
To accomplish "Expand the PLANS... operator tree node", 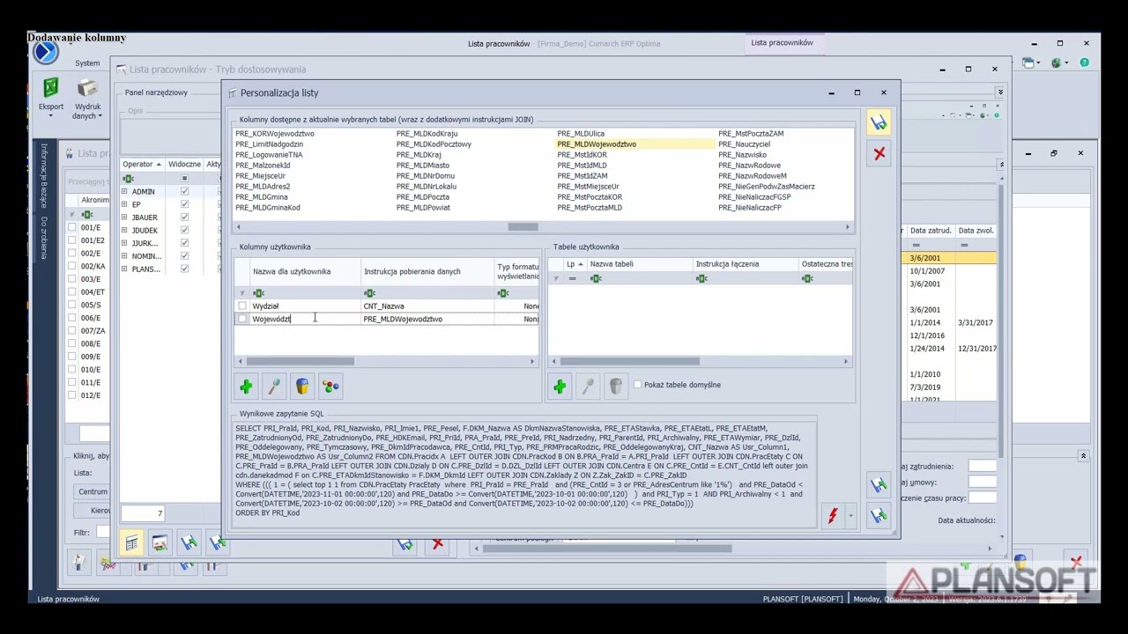I will click(x=124, y=269).
